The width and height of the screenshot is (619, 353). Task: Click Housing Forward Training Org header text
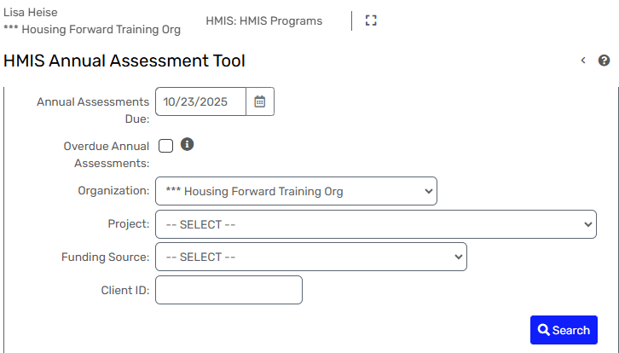93,29
